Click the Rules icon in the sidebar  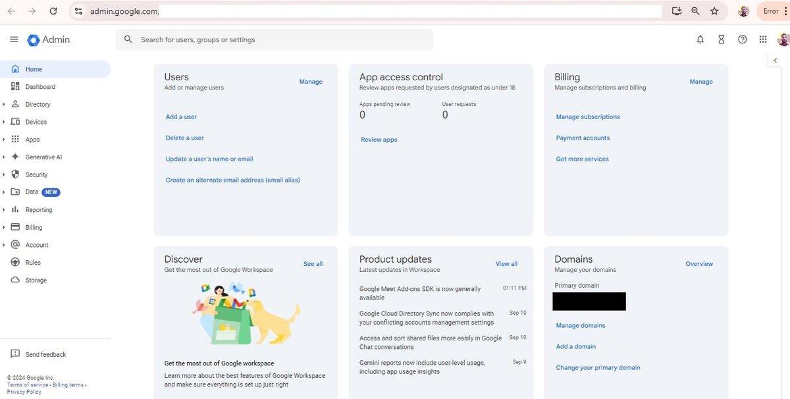[x=15, y=262]
